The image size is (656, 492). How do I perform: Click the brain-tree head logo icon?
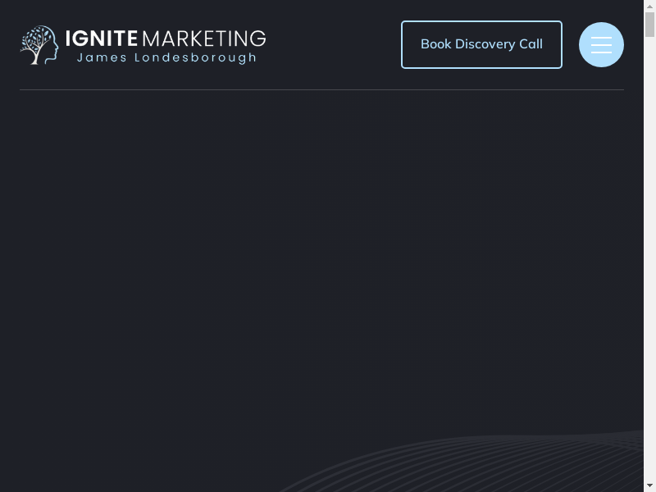(x=39, y=45)
